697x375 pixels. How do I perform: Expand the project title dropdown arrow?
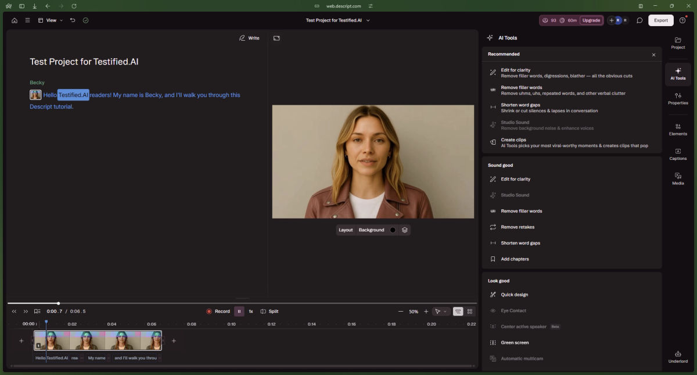pos(368,20)
